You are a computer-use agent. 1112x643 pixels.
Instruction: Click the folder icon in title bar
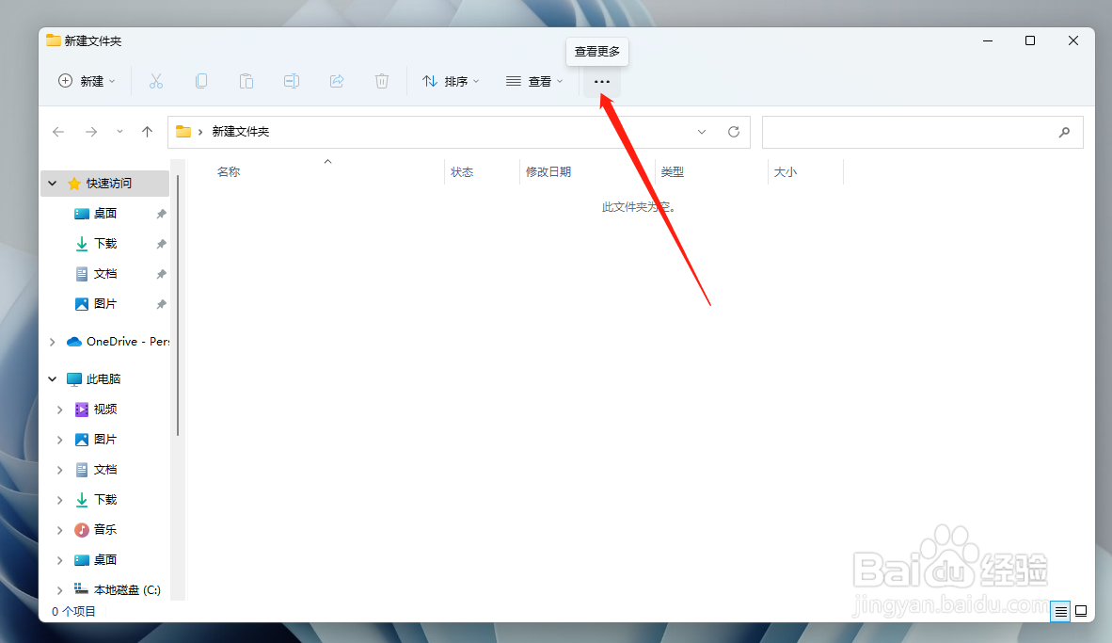[54, 40]
